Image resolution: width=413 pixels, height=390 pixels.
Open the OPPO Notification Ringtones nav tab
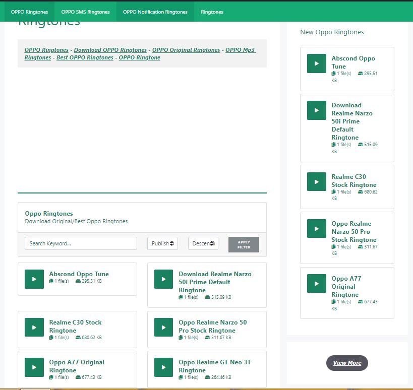(x=155, y=12)
